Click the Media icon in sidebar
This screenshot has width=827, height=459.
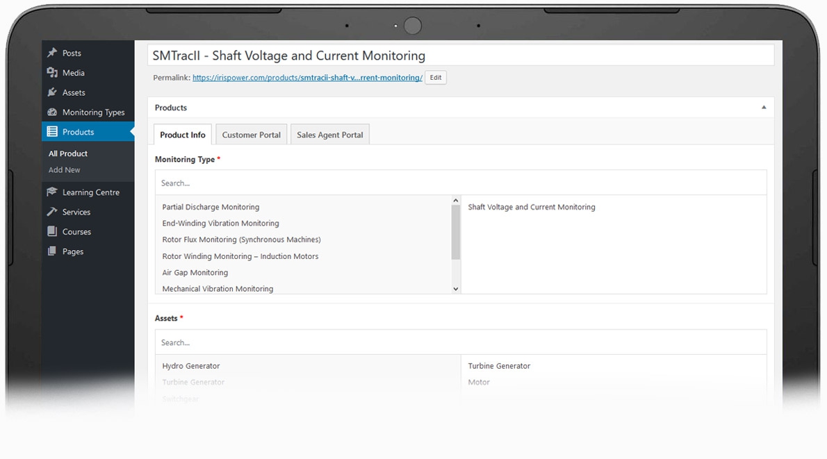[x=51, y=72]
